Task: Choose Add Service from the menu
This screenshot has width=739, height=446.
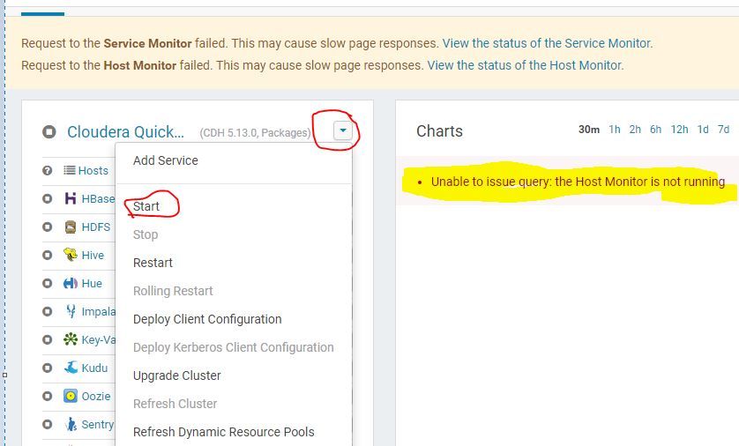Action: click(166, 160)
